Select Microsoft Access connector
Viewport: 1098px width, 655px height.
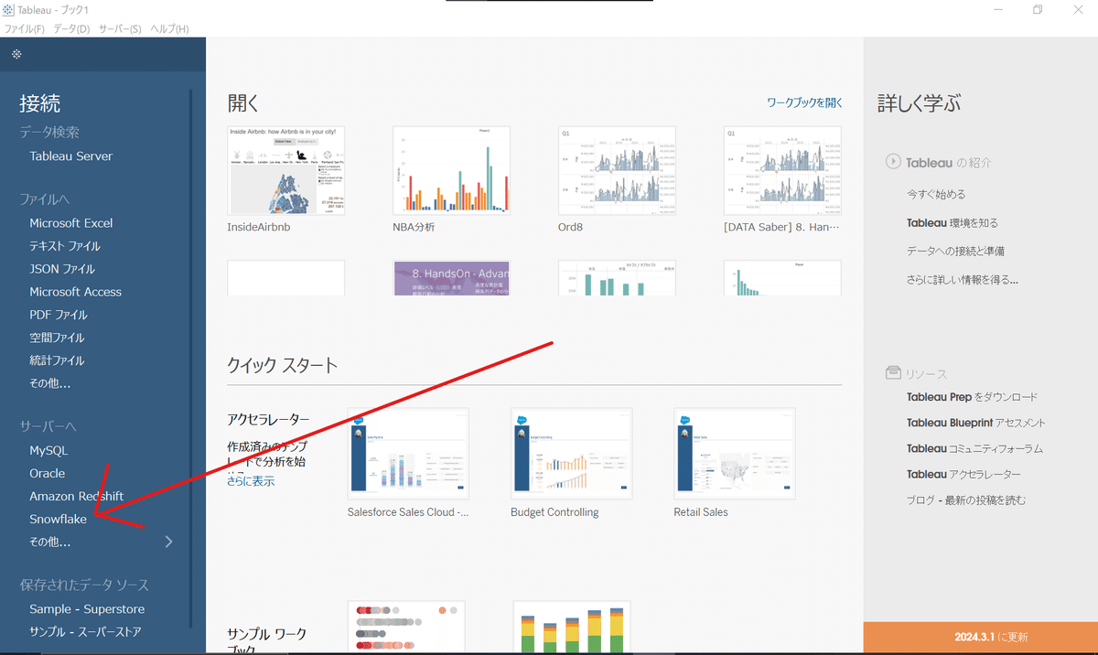[x=75, y=292]
